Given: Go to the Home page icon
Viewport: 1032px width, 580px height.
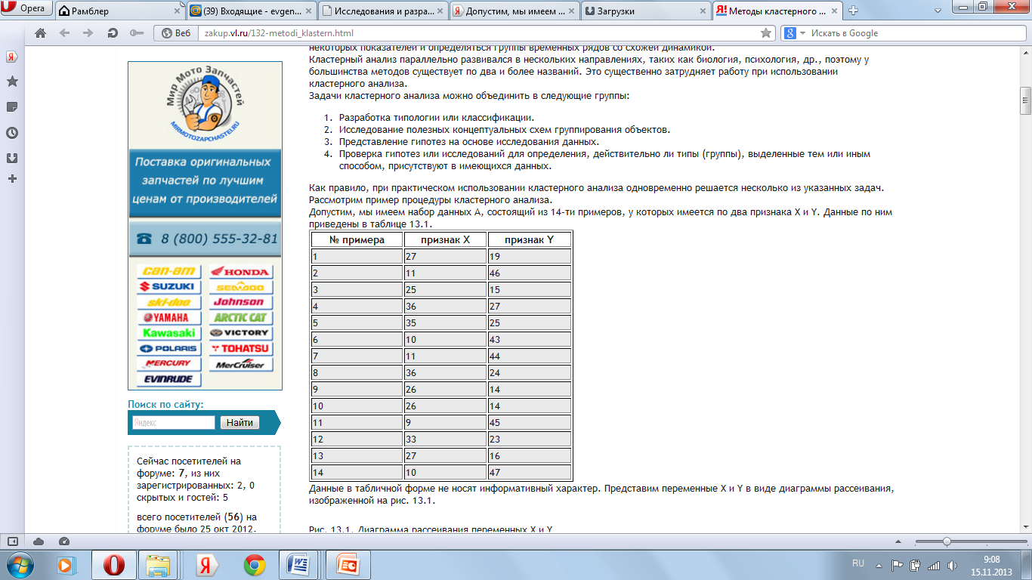Looking at the screenshot, I should (x=41, y=33).
